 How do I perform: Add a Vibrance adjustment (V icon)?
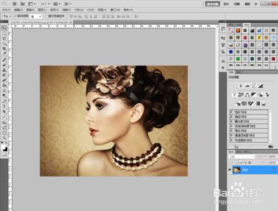tap(235, 95)
